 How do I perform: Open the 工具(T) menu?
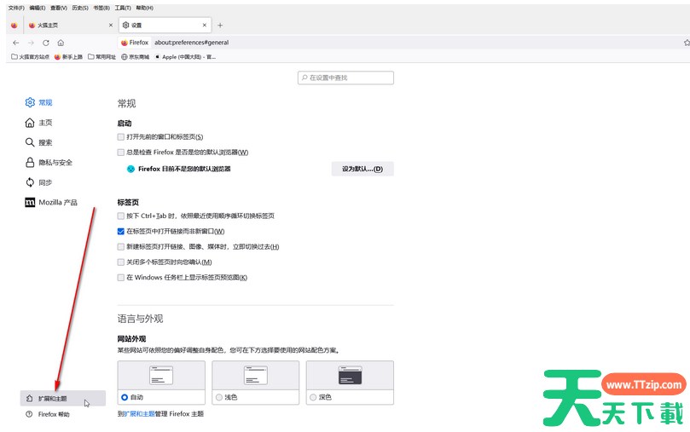pos(123,8)
